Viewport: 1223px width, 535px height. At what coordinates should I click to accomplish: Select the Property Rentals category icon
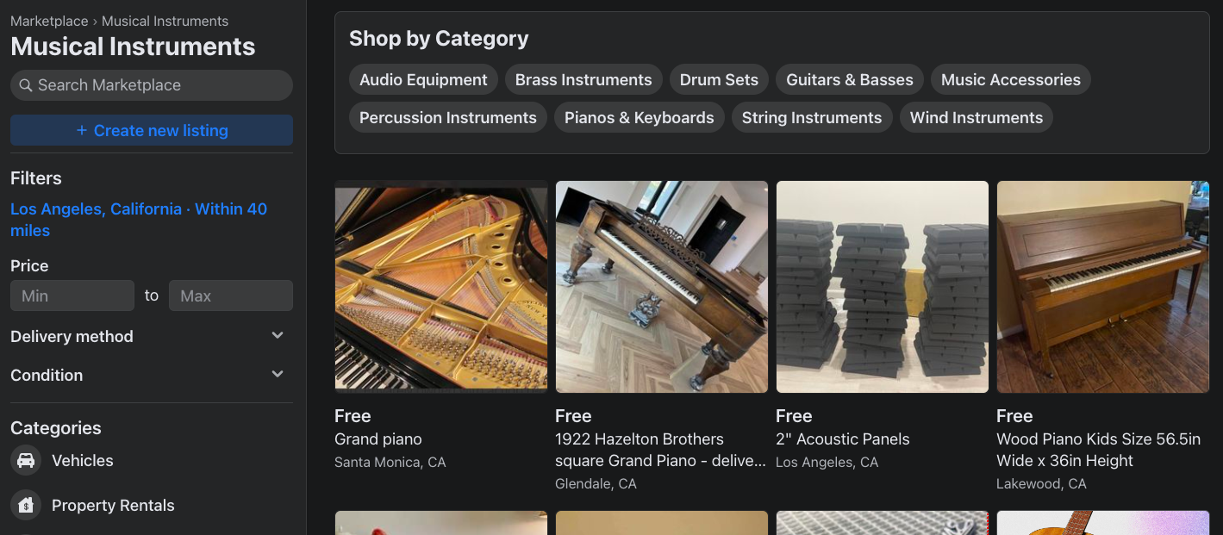pos(26,505)
